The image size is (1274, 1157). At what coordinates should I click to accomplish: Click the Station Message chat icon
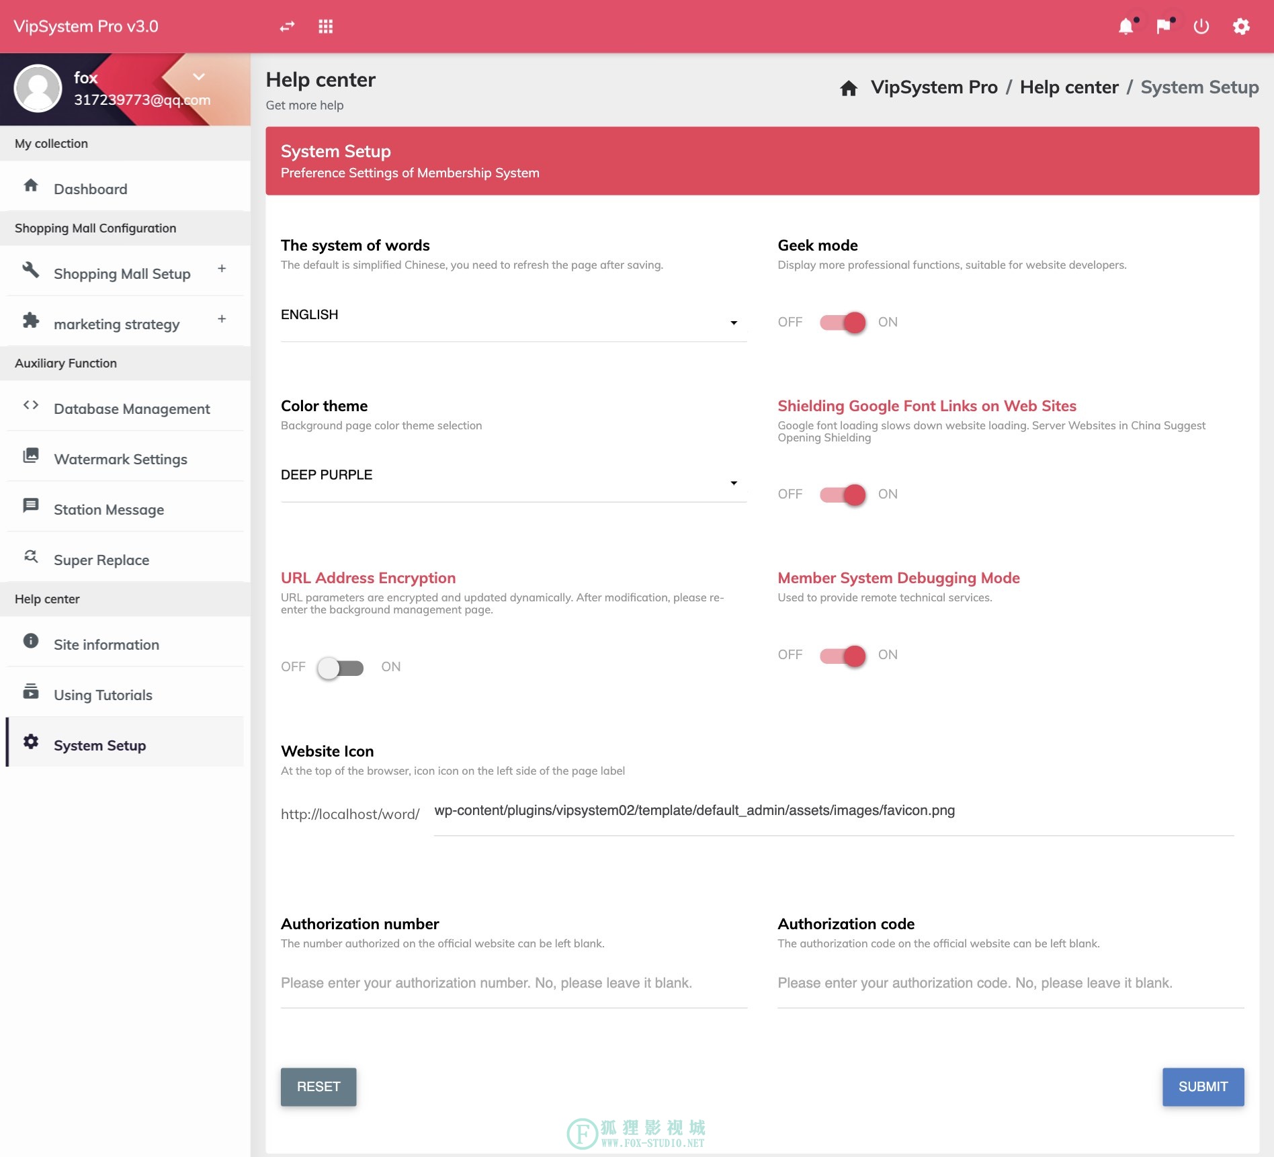[x=31, y=505]
